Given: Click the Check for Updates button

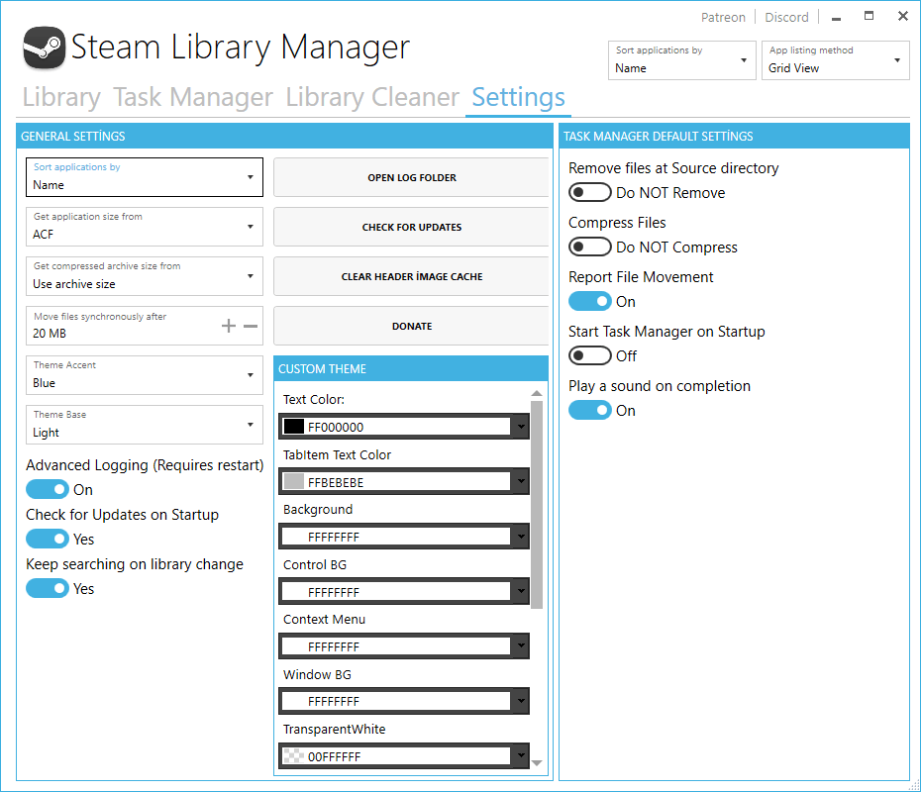Looking at the screenshot, I should (x=412, y=227).
